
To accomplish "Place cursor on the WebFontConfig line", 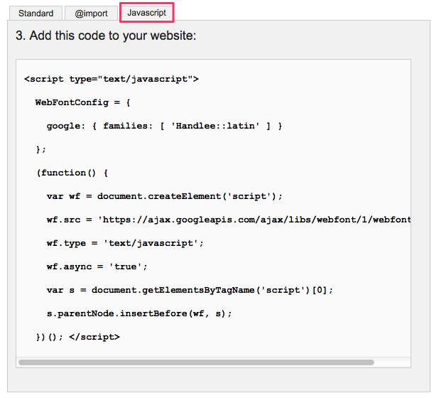I will click(83, 102).
